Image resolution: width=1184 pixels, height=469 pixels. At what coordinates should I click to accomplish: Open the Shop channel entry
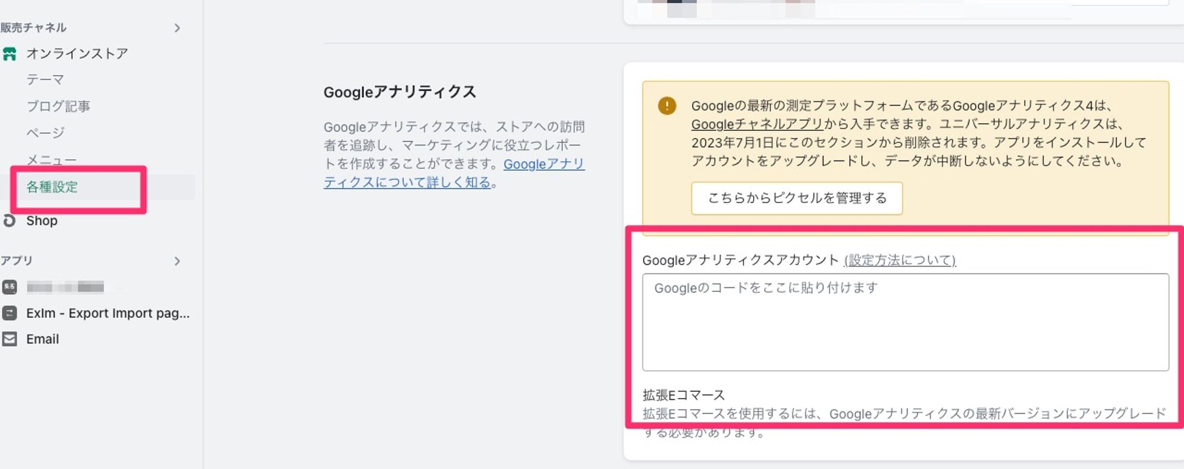point(41,221)
